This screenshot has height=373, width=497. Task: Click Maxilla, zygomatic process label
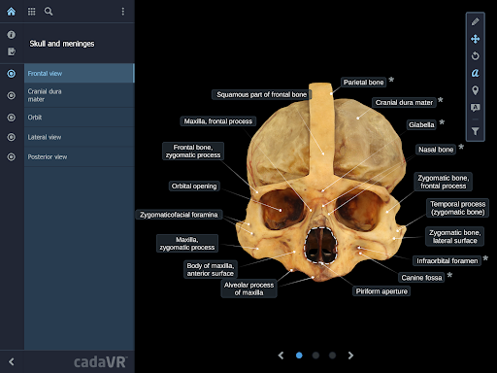click(x=187, y=244)
